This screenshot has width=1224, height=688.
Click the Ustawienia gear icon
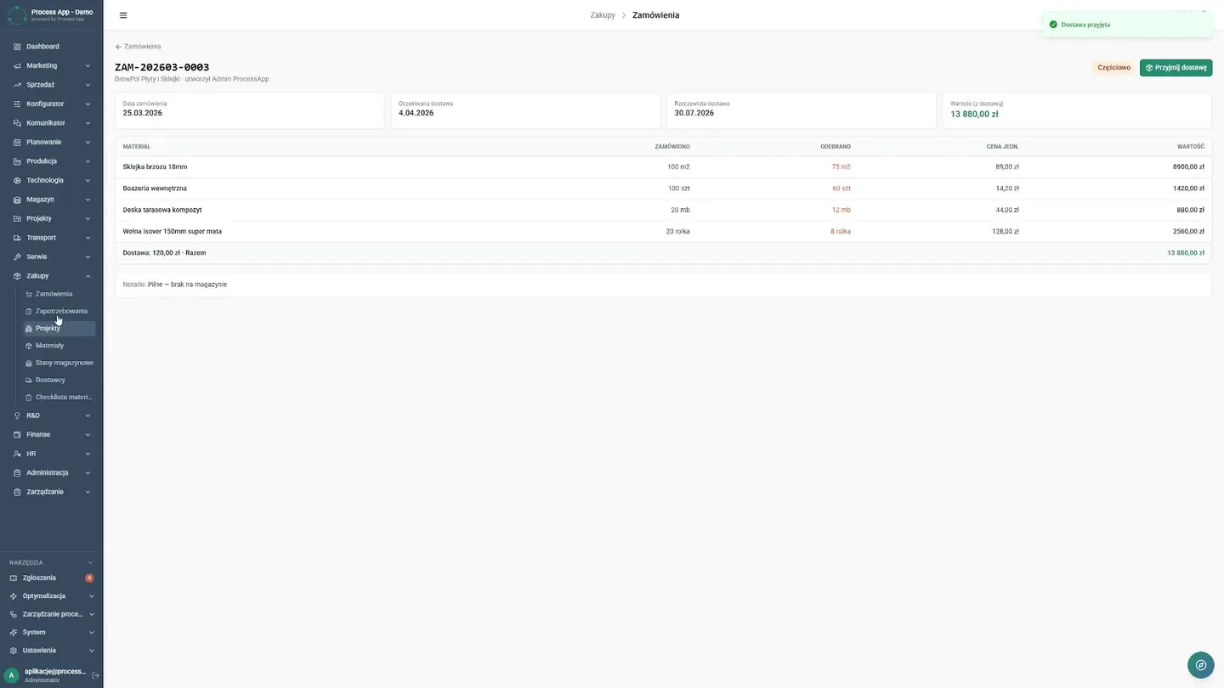14,651
